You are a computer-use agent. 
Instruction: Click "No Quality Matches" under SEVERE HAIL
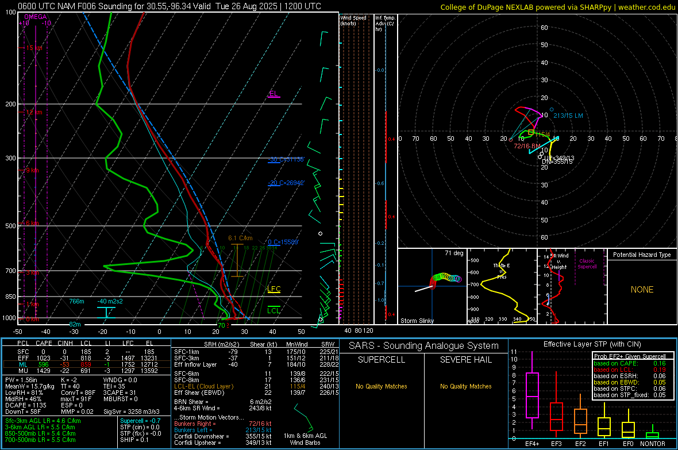[x=465, y=386]
